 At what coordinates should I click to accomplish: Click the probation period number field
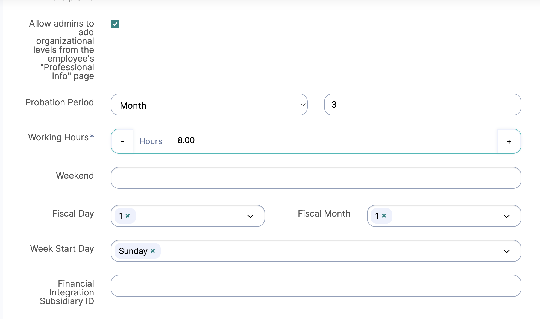pyautogui.click(x=422, y=105)
